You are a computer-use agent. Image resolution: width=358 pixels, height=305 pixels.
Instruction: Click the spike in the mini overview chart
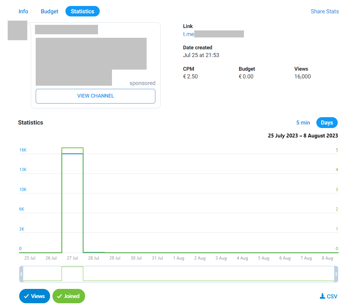[x=72, y=273]
